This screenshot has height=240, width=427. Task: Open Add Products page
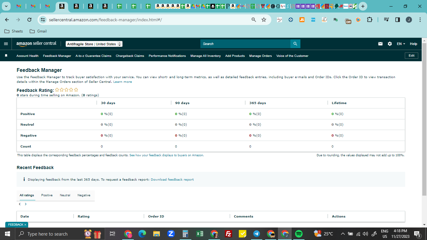coord(235,56)
